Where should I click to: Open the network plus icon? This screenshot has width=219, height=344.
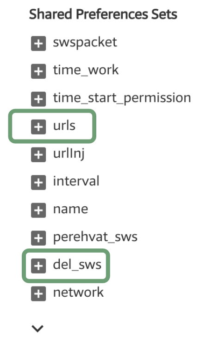pos(38,293)
